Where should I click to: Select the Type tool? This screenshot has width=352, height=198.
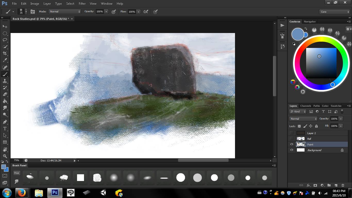tap(5, 128)
